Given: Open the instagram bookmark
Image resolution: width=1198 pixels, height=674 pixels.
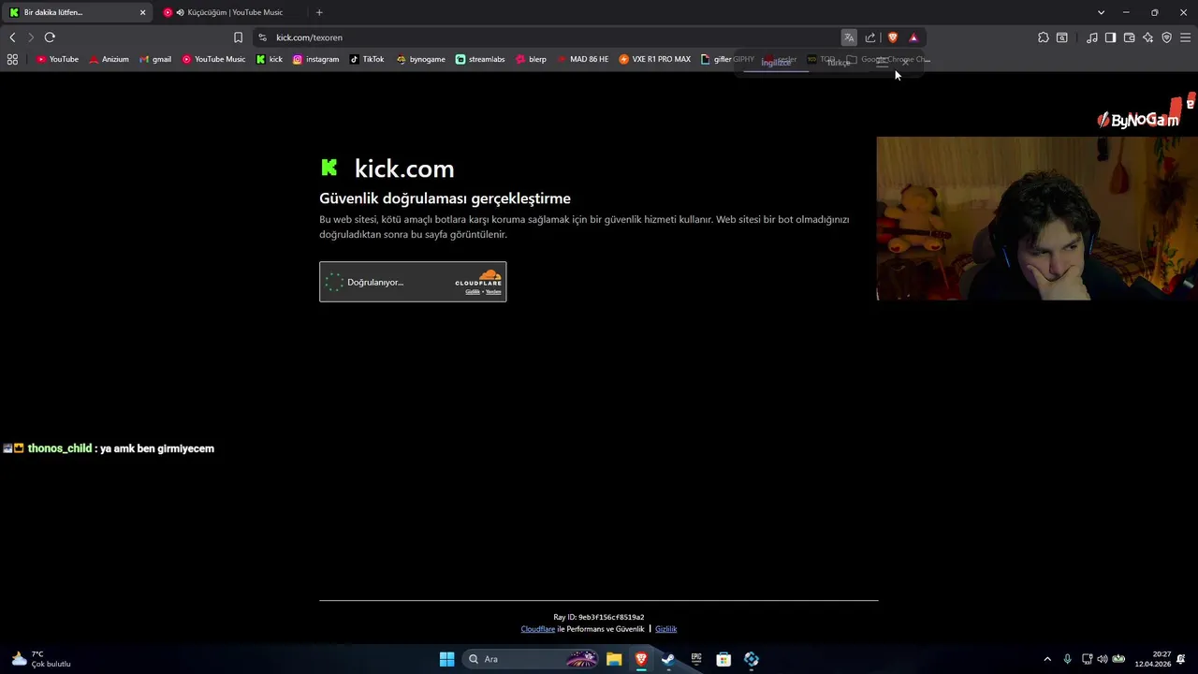Looking at the screenshot, I should 315,59.
